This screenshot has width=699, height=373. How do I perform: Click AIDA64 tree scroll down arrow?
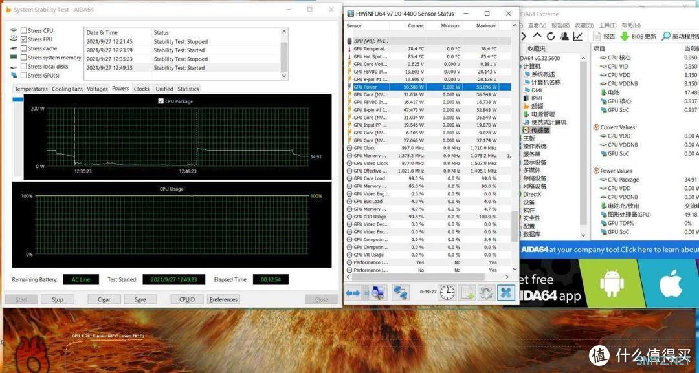pyautogui.click(x=583, y=235)
